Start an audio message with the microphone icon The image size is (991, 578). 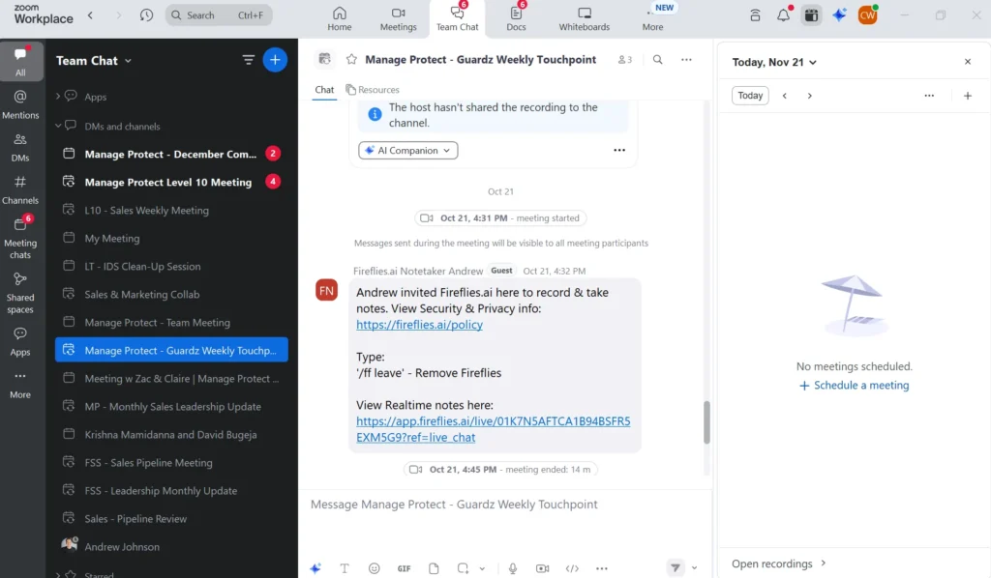[512, 568]
